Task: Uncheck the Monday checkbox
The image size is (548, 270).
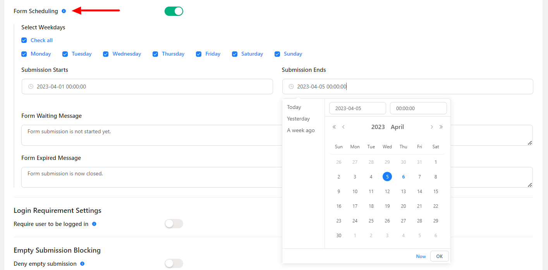Action: pyautogui.click(x=24, y=54)
